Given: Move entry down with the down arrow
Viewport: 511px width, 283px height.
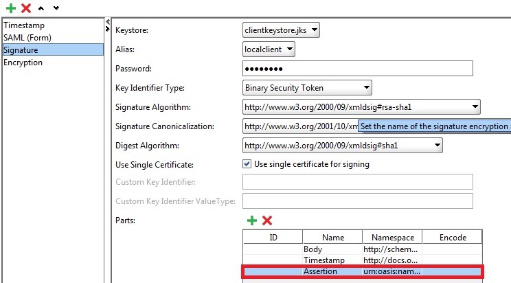Looking at the screenshot, I should pyautogui.click(x=56, y=8).
